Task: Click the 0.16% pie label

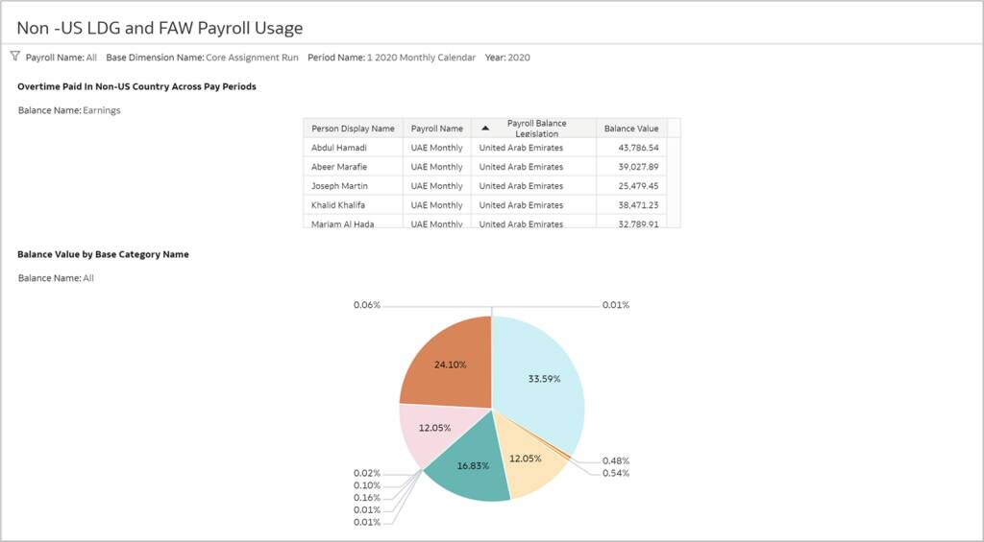Action: (x=367, y=498)
